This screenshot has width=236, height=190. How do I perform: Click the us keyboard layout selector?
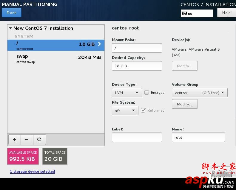pos(197,13)
